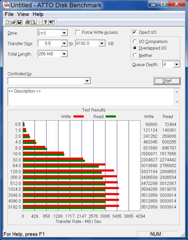Click the window resize grip corner

(183, 235)
